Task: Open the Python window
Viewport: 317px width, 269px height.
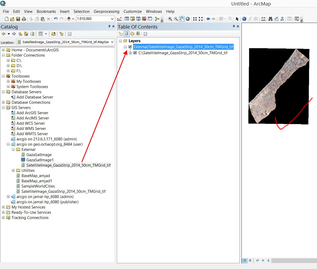Action: coord(150,19)
